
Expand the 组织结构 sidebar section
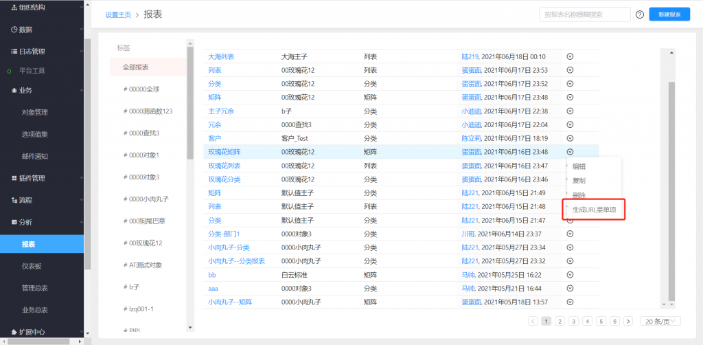81,8
